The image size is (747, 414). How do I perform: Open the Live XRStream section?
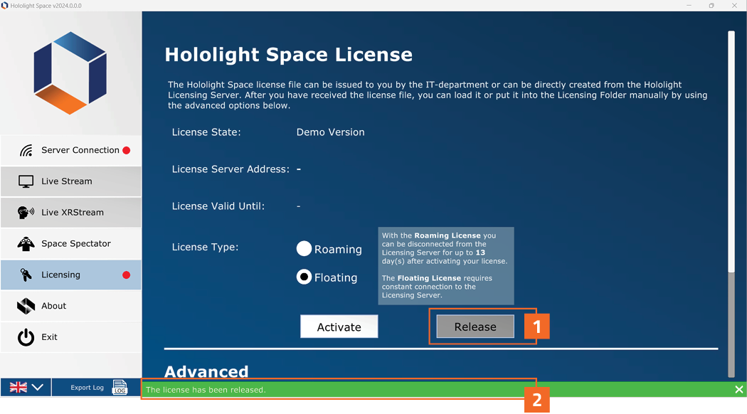tap(71, 213)
